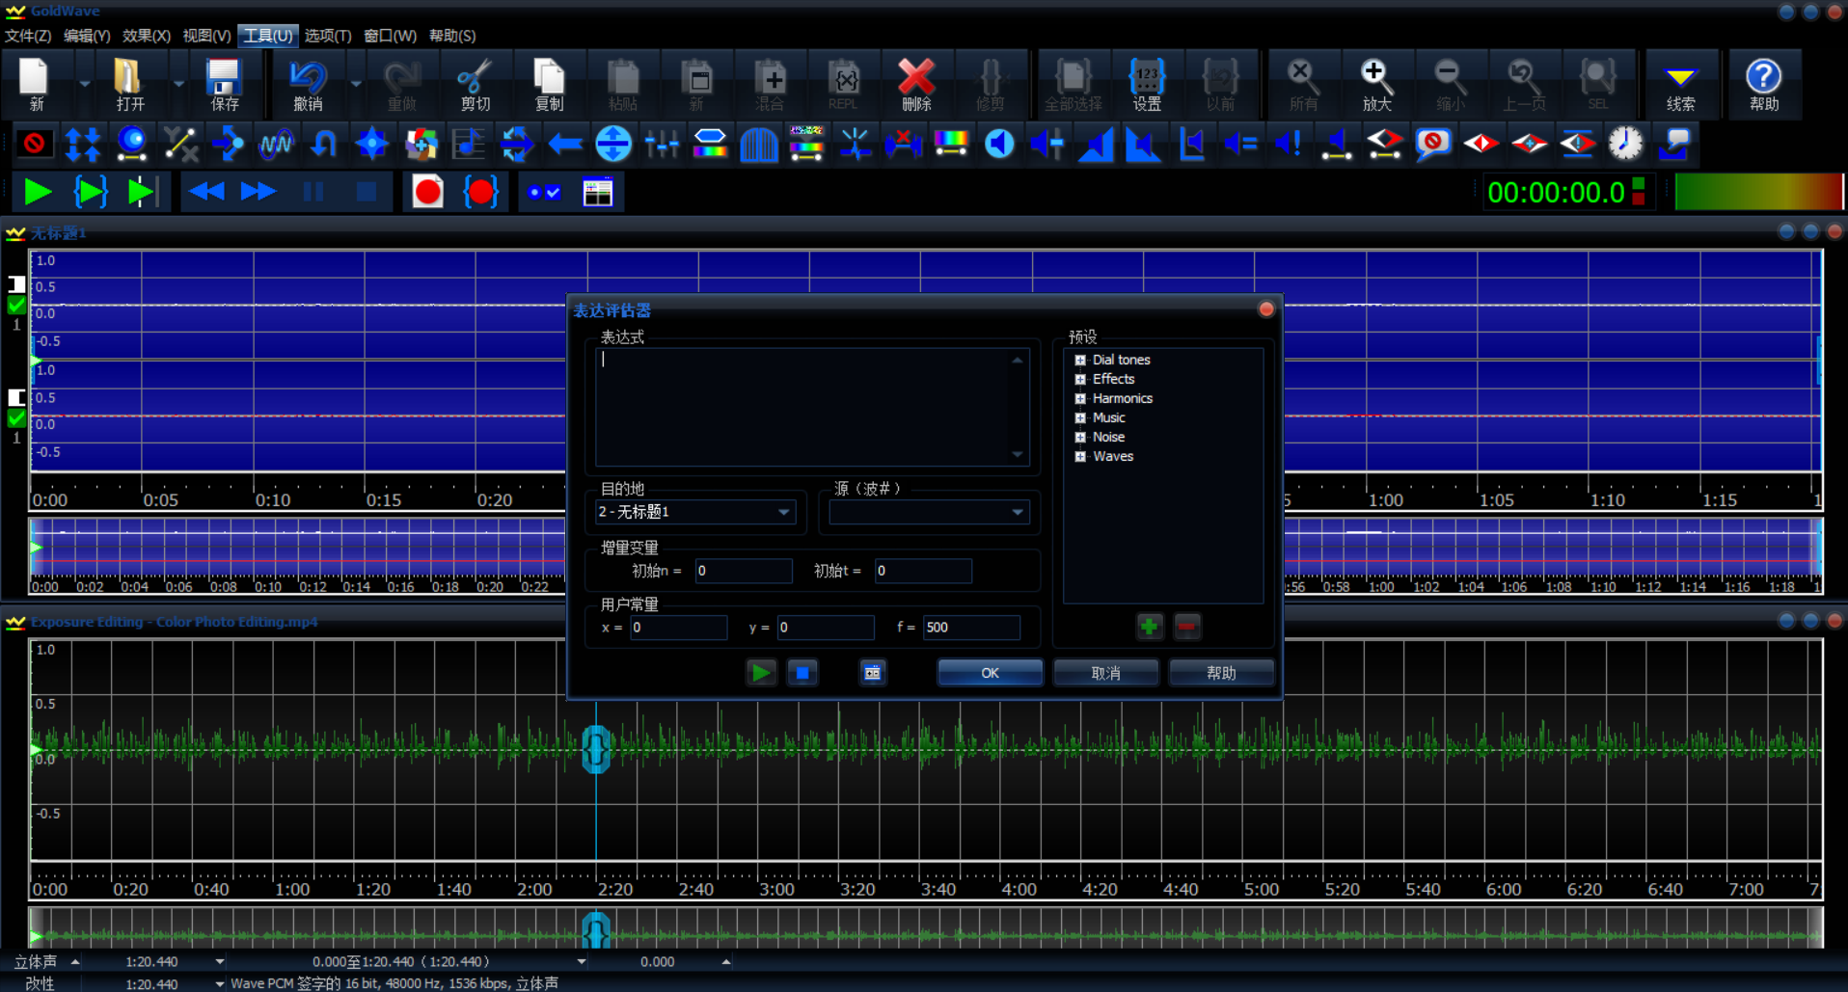Open the source (源) wave dropdown
Viewport: 1848px width, 992px height.
tap(1017, 512)
